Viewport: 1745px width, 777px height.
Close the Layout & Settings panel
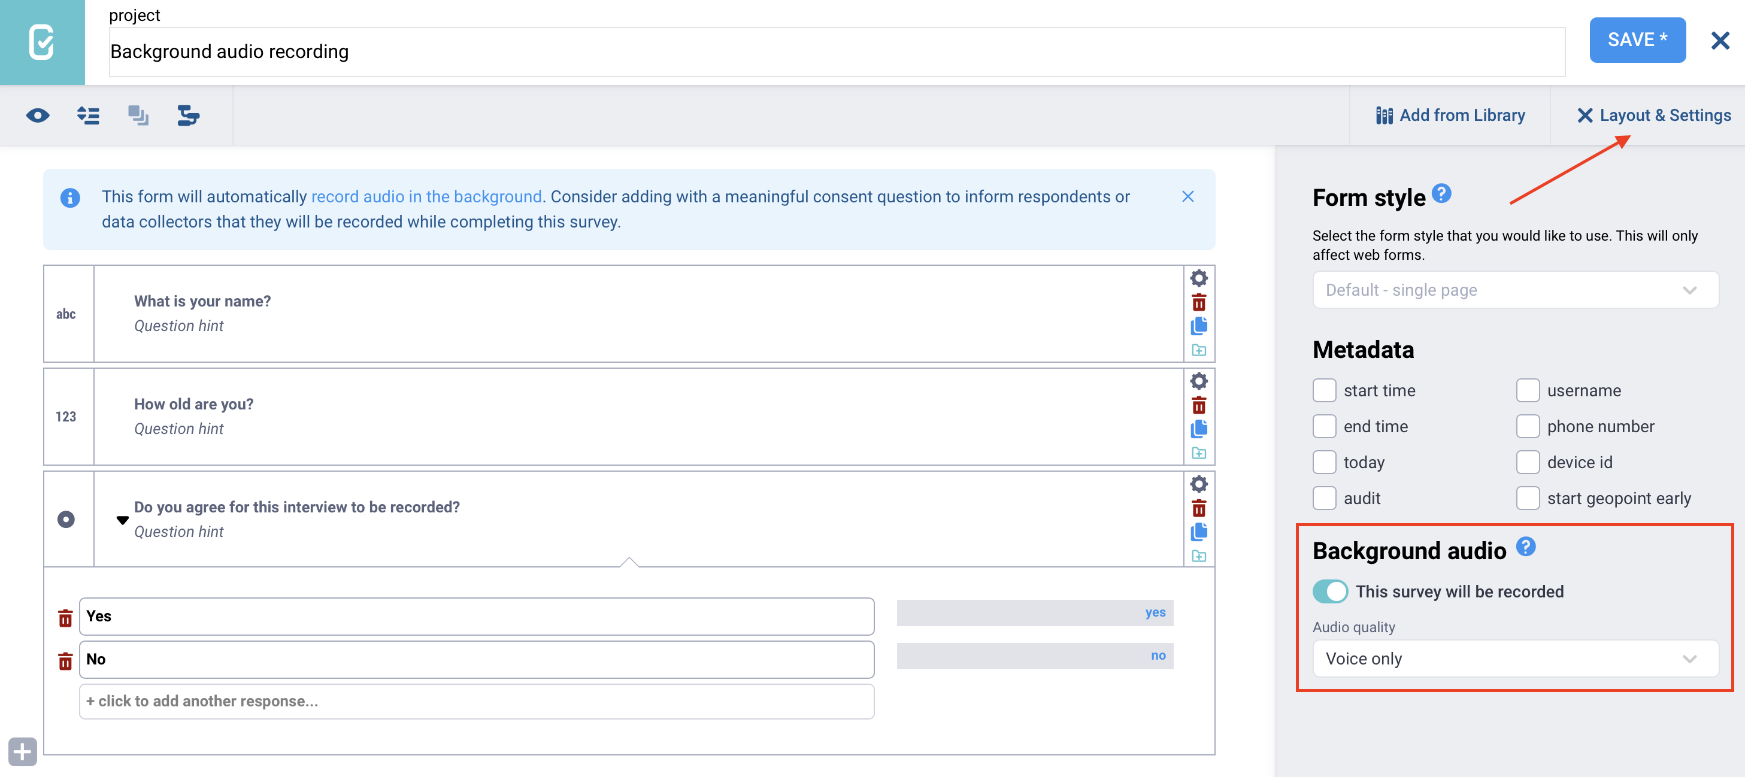click(1653, 116)
